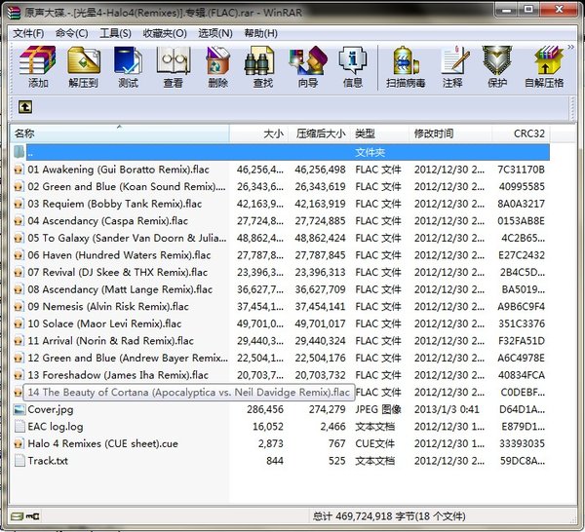Expand the toolbar overflow chevron

[570, 47]
